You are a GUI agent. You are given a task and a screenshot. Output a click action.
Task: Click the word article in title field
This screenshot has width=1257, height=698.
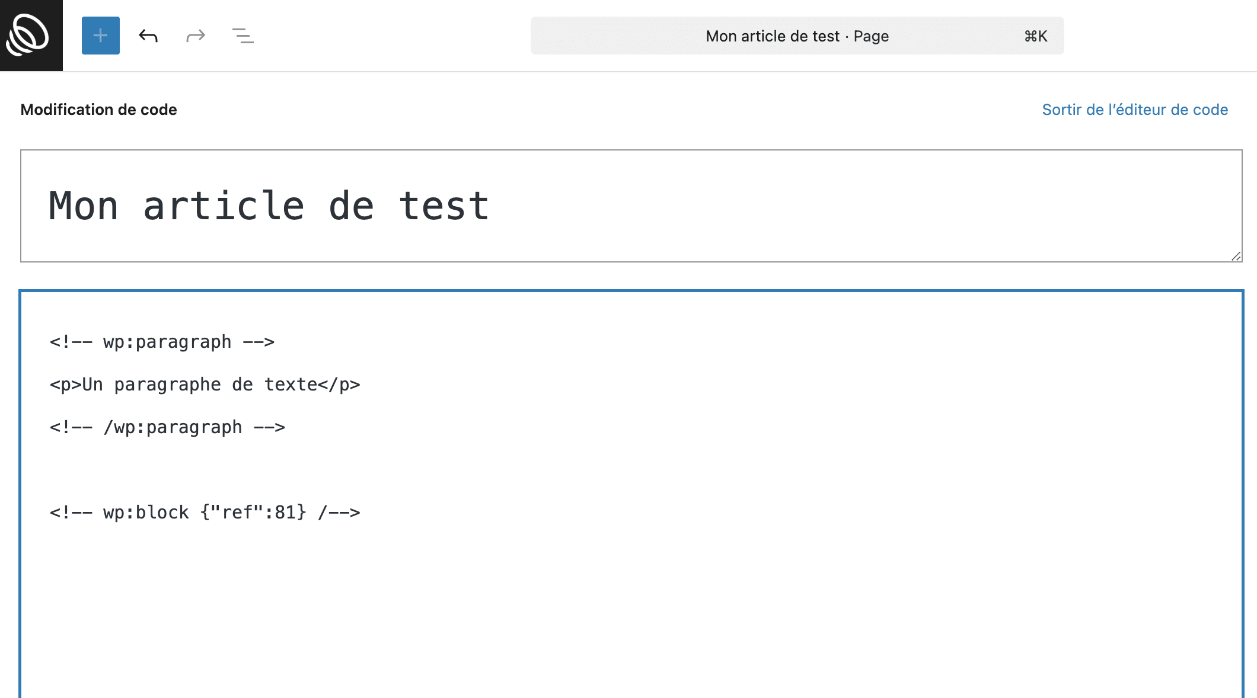pyautogui.click(x=224, y=206)
